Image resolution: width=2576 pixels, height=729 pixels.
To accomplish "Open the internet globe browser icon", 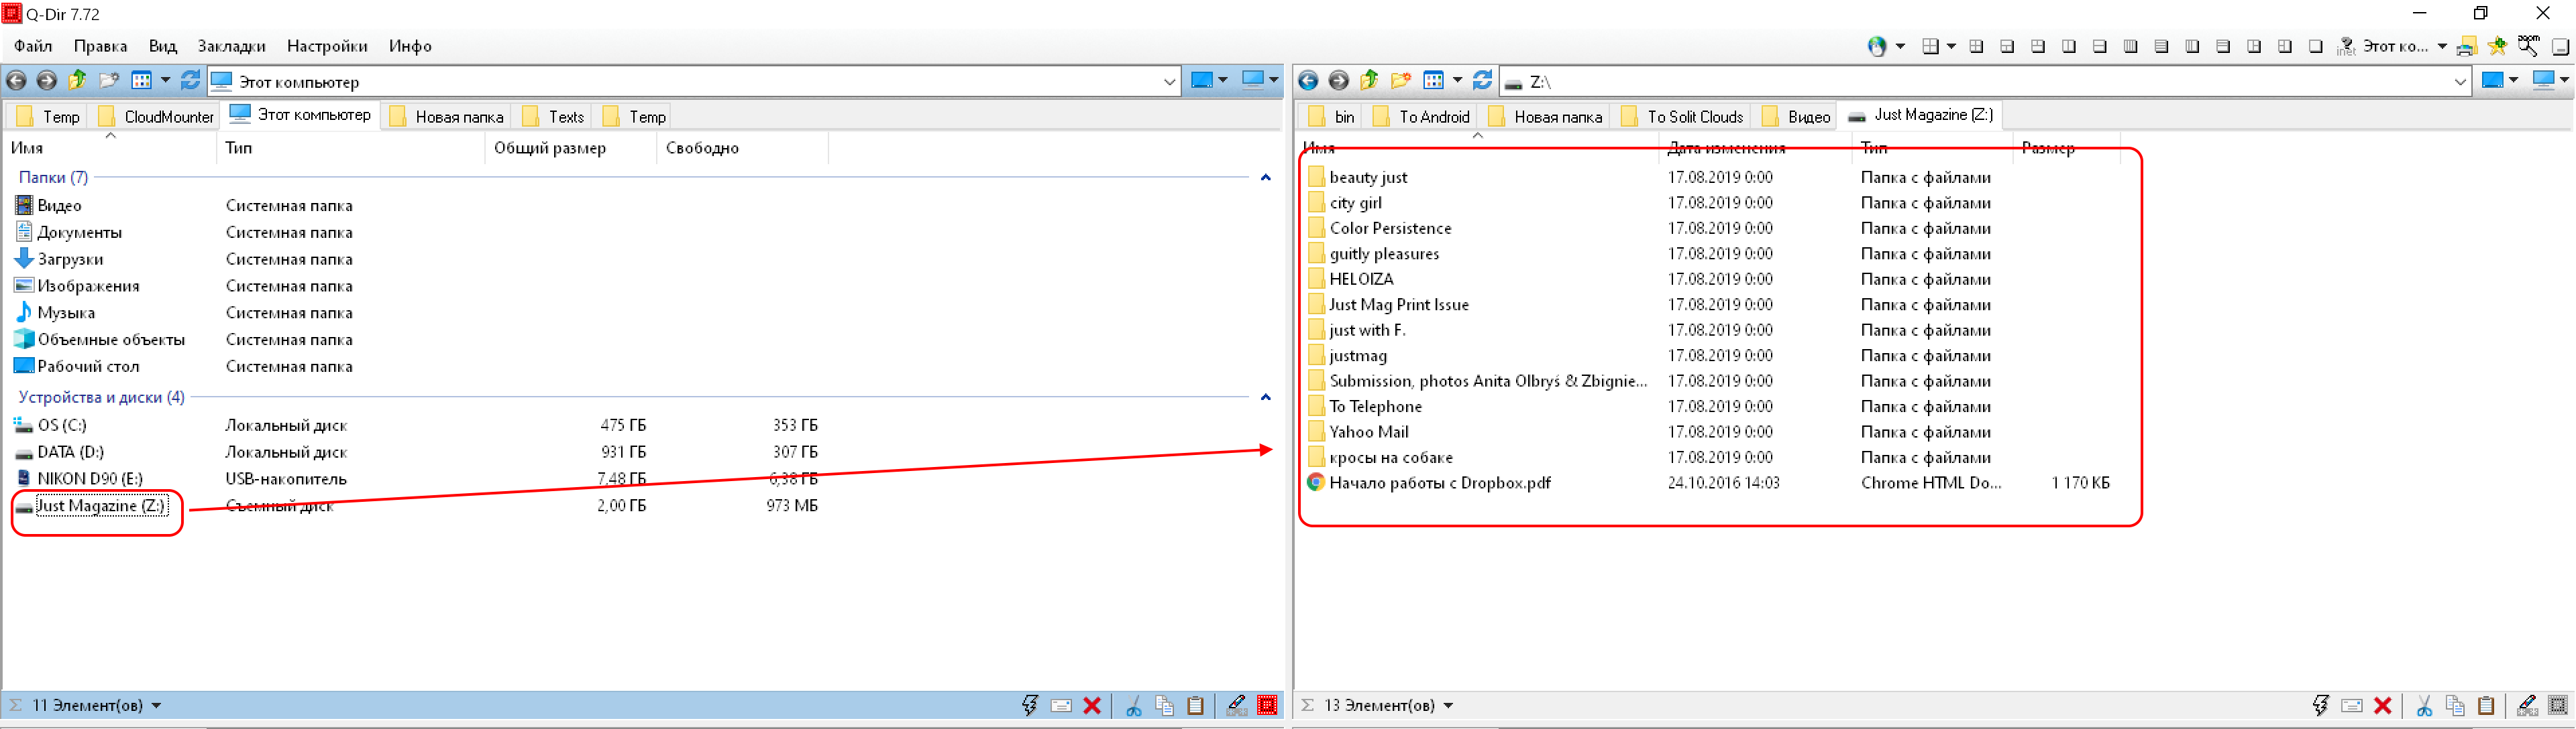I will pyautogui.click(x=1877, y=46).
